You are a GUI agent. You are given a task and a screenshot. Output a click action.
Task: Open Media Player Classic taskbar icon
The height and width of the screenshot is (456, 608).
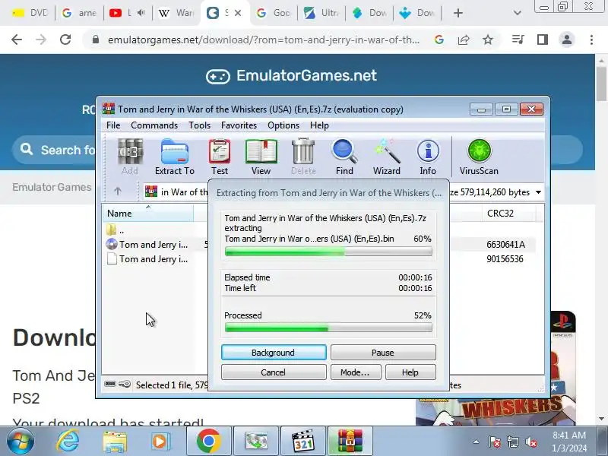[x=302, y=442]
